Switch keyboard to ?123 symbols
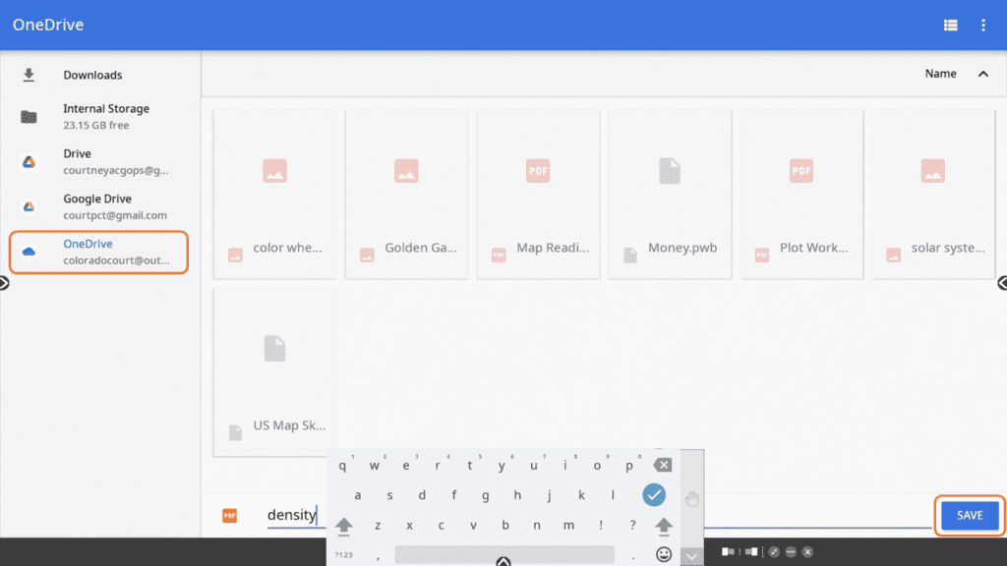The width and height of the screenshot is (1007, 566). point(343,555)
